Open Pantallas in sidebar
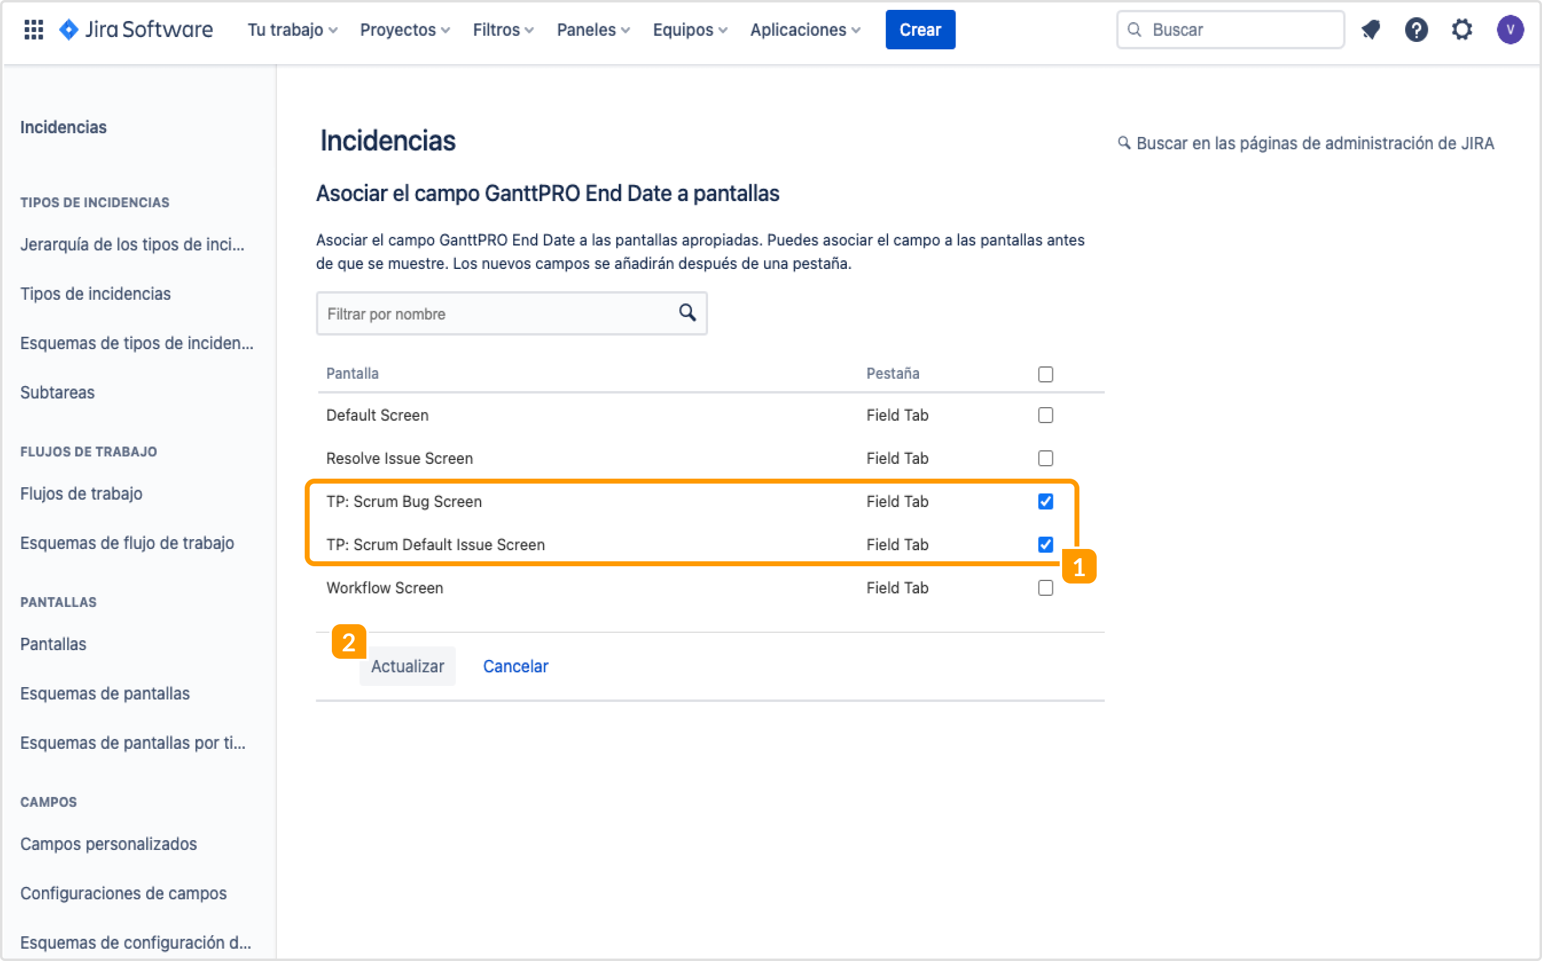 click(x=54, y=644)
